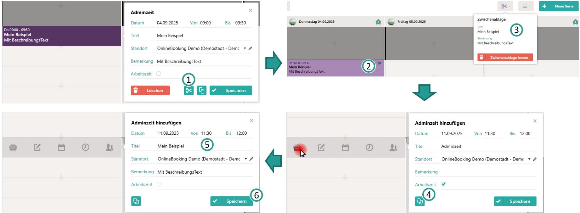580x213 pixels.
Task: Enable Arbeitszeit checkbox in the 04.09.2025 Adminzeit dialog
Action: pyautogui.click(x=159, y=74)
